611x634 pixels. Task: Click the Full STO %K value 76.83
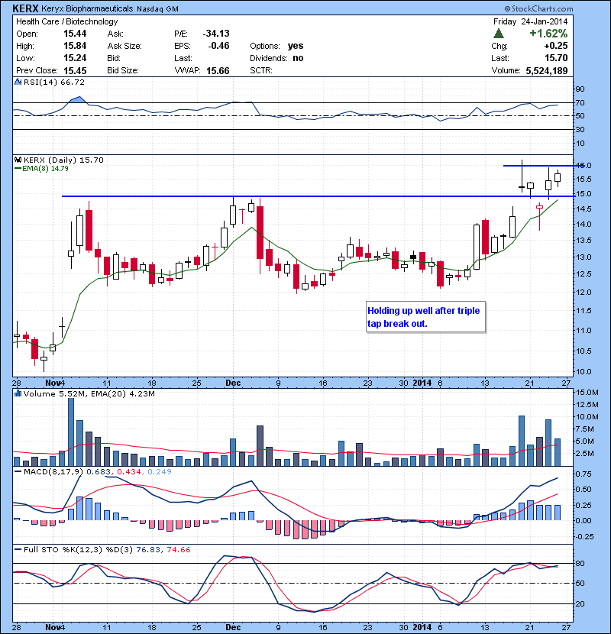click(148, 549)
